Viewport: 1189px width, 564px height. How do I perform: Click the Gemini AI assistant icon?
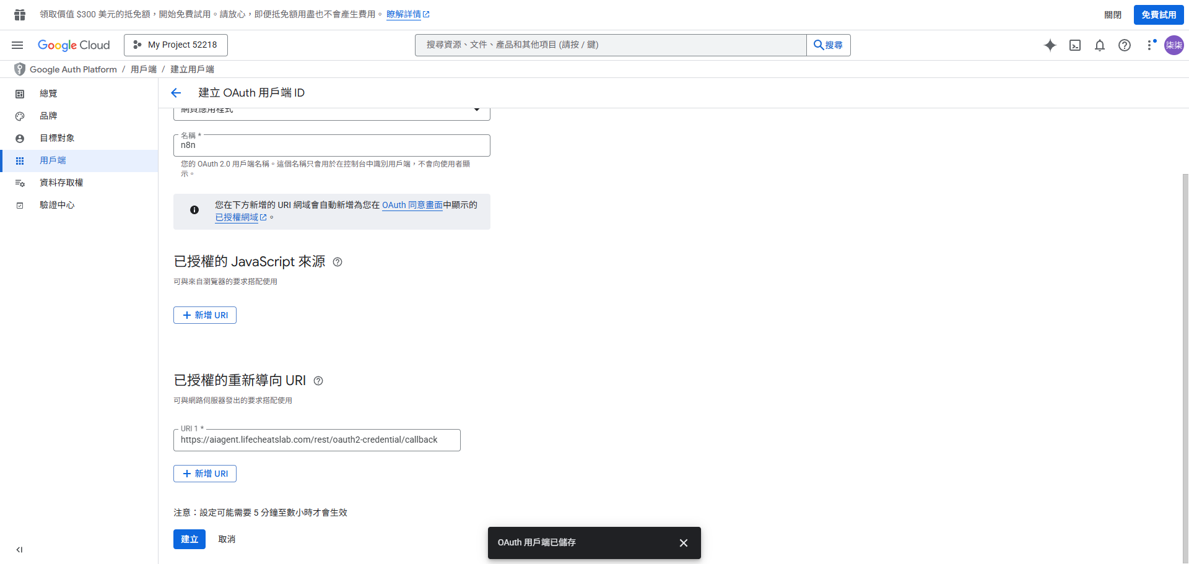1050,45
